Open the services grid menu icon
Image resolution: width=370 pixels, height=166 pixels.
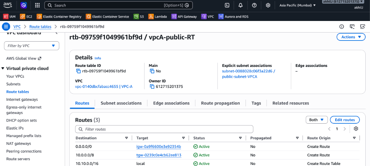[37, 5]
